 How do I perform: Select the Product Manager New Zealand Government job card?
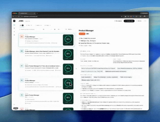(46, 40)
